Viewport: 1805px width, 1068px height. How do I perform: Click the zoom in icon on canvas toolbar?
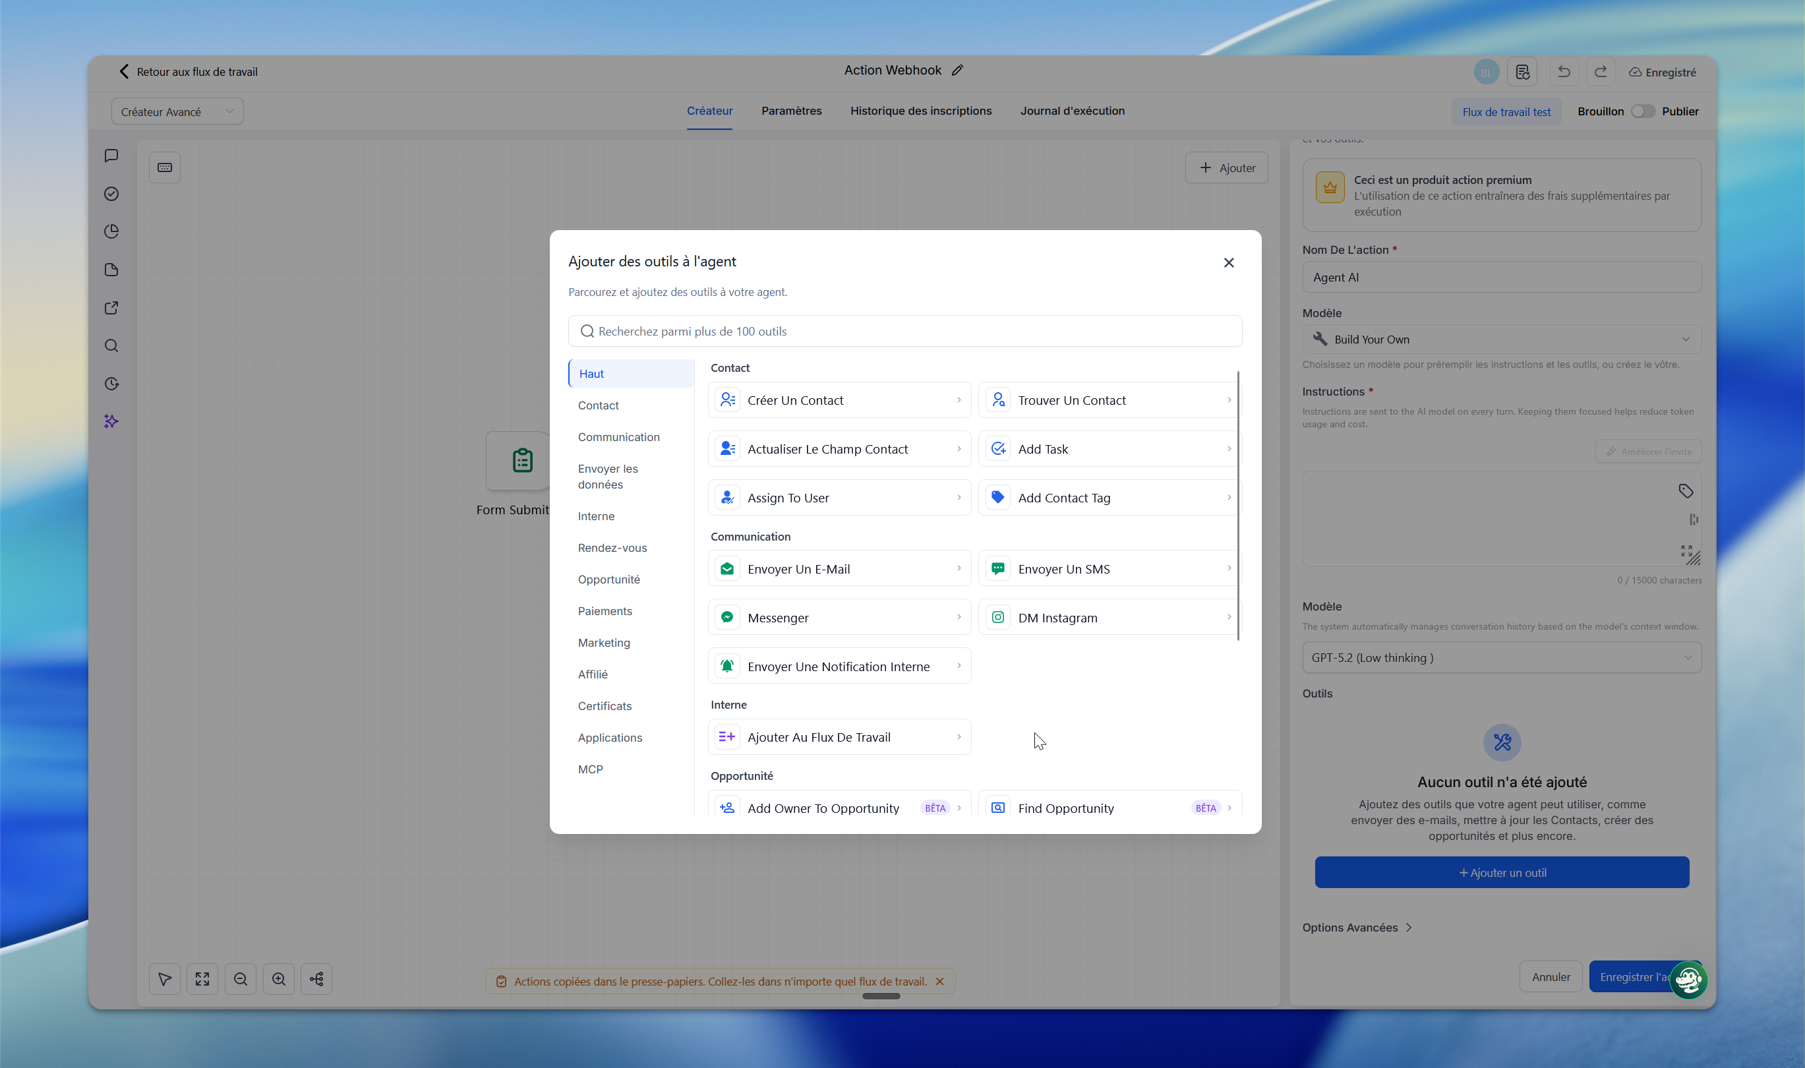tap(278, 980)
